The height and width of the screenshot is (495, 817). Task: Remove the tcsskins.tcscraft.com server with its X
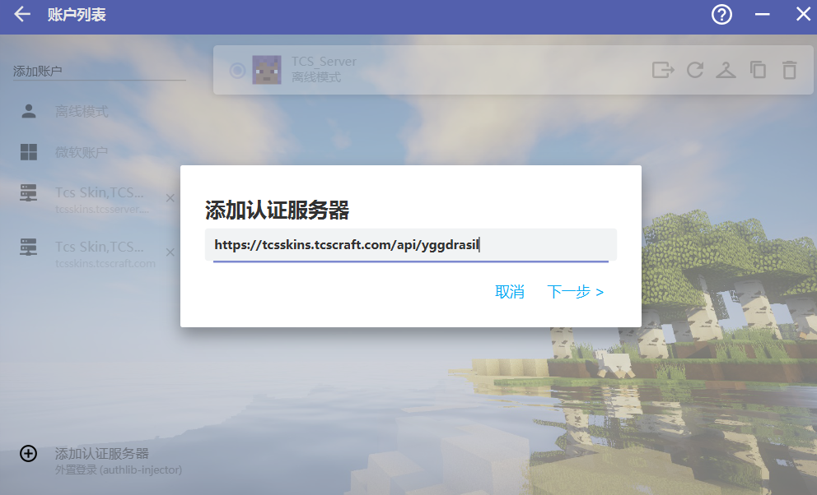[170, 252]
